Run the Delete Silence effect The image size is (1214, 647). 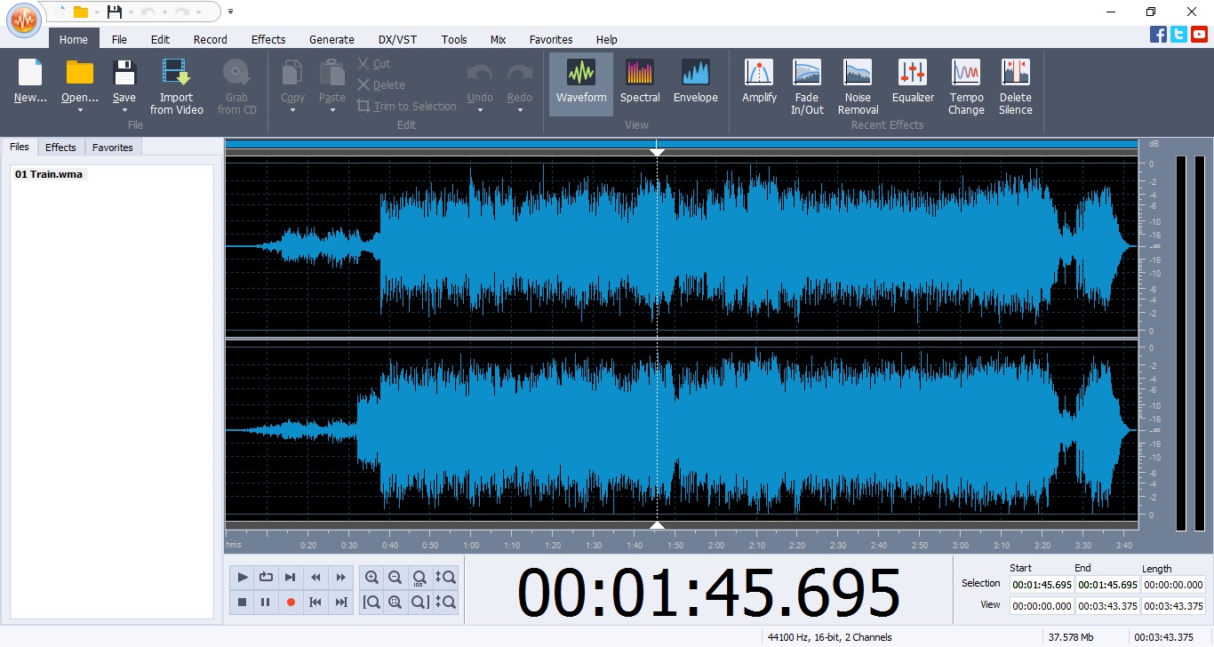[x=1015, y=87]
